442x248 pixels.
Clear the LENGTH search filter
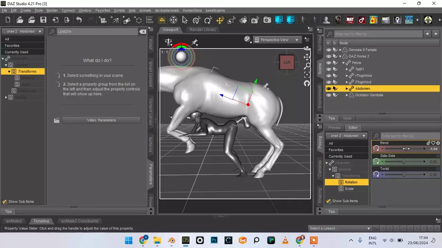[143, 32]
